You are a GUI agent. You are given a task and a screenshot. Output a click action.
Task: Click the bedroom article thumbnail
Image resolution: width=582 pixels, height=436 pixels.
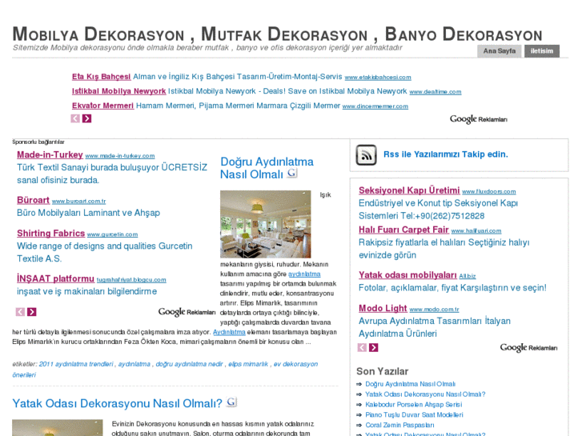(x=58, y=428)
